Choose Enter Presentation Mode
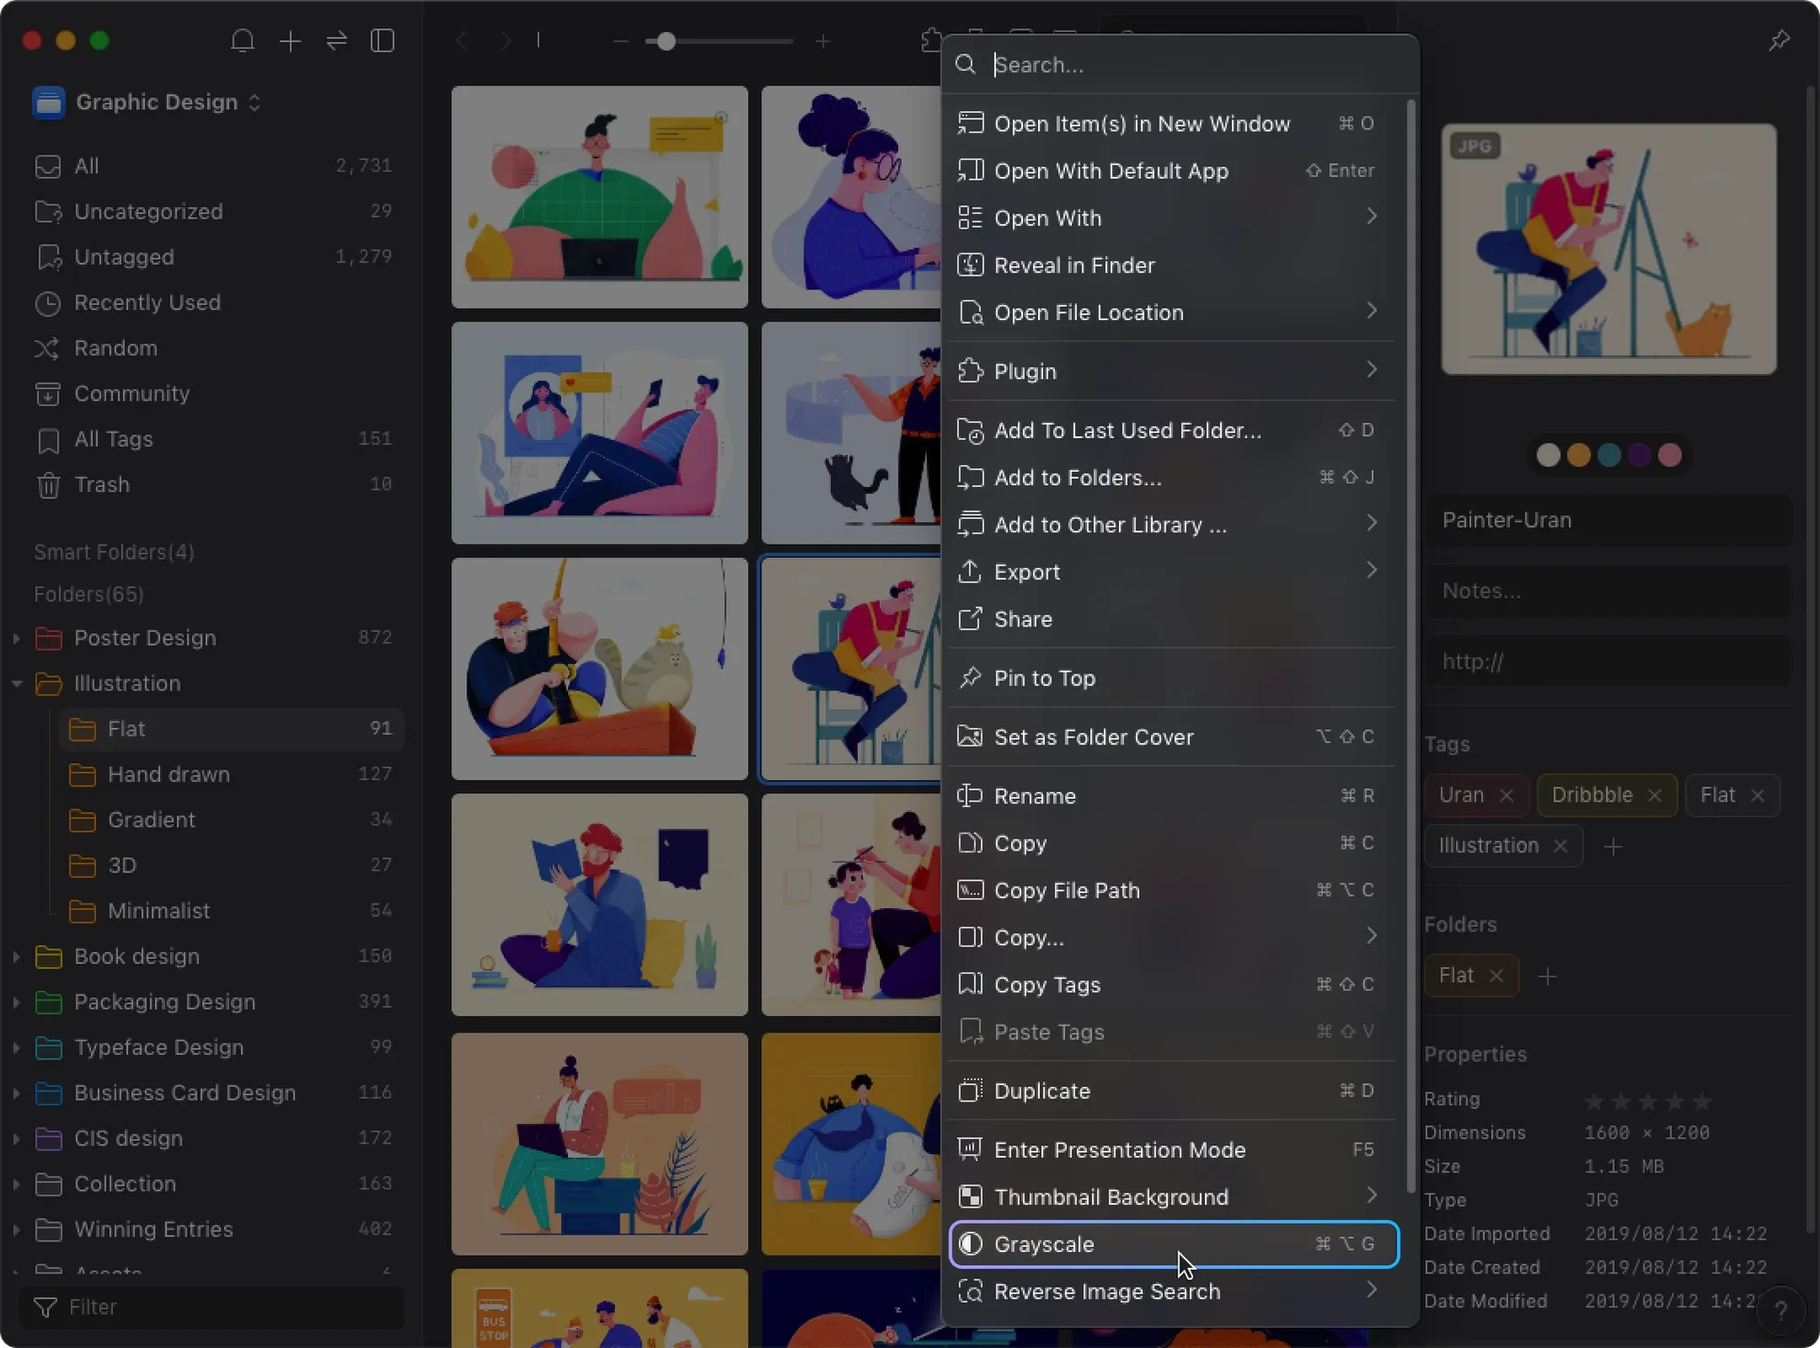This screenshot has height=1348, width=1820. (x=1173, y=1150)
